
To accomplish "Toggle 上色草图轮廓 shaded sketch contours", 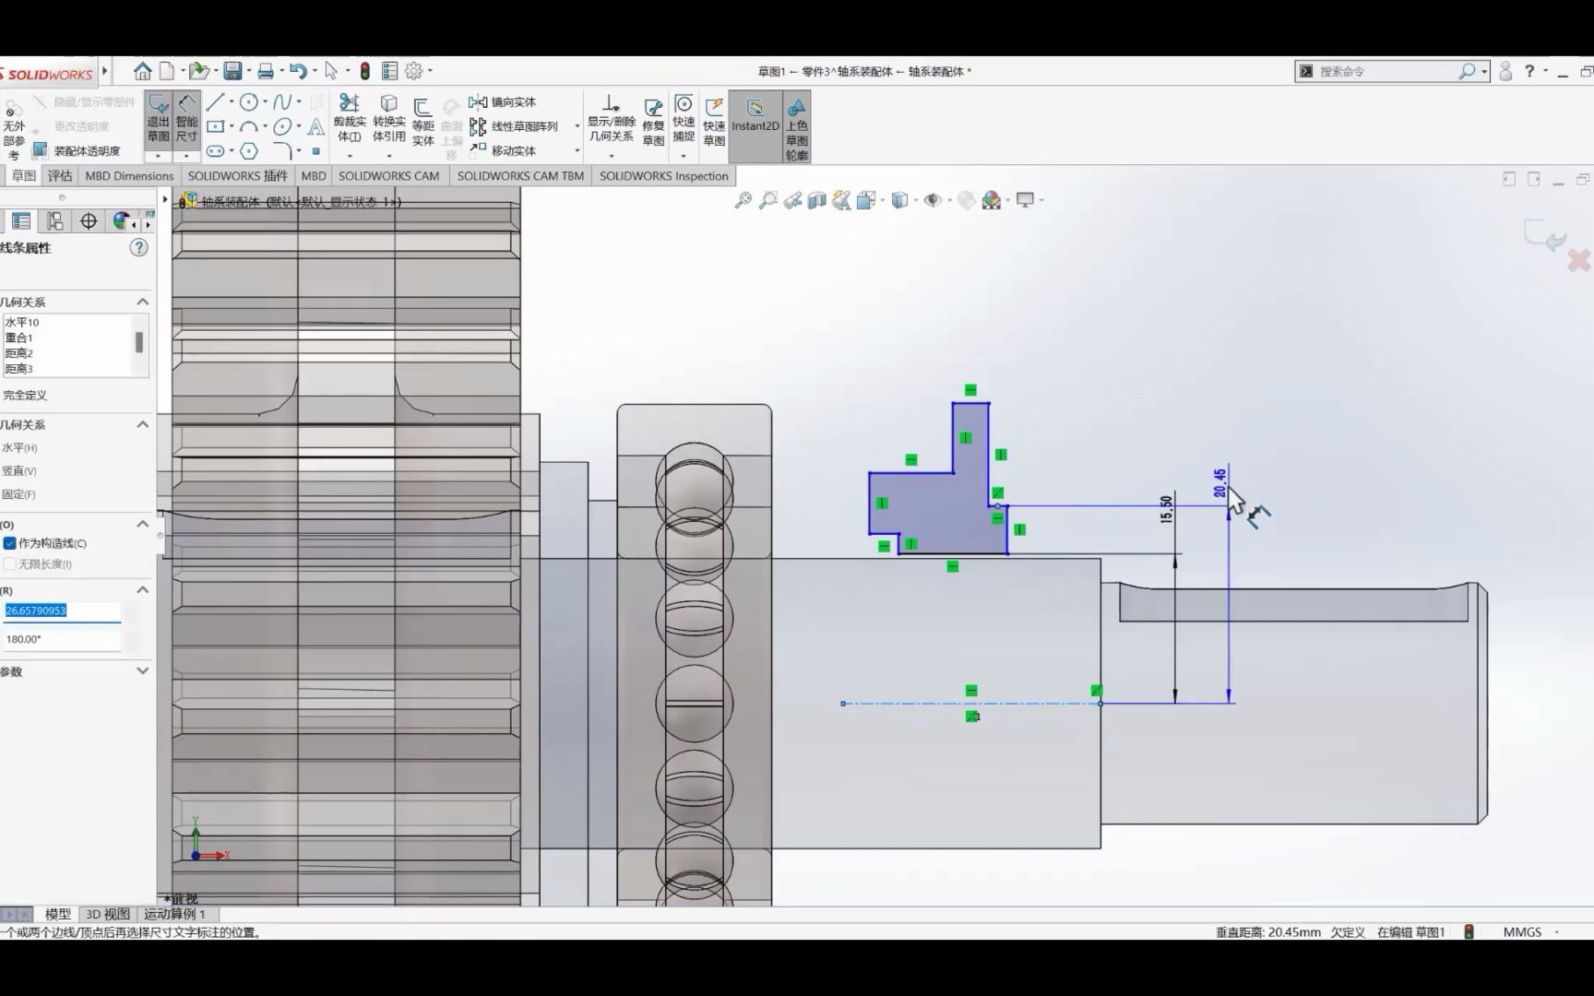I will click(797, 128).
